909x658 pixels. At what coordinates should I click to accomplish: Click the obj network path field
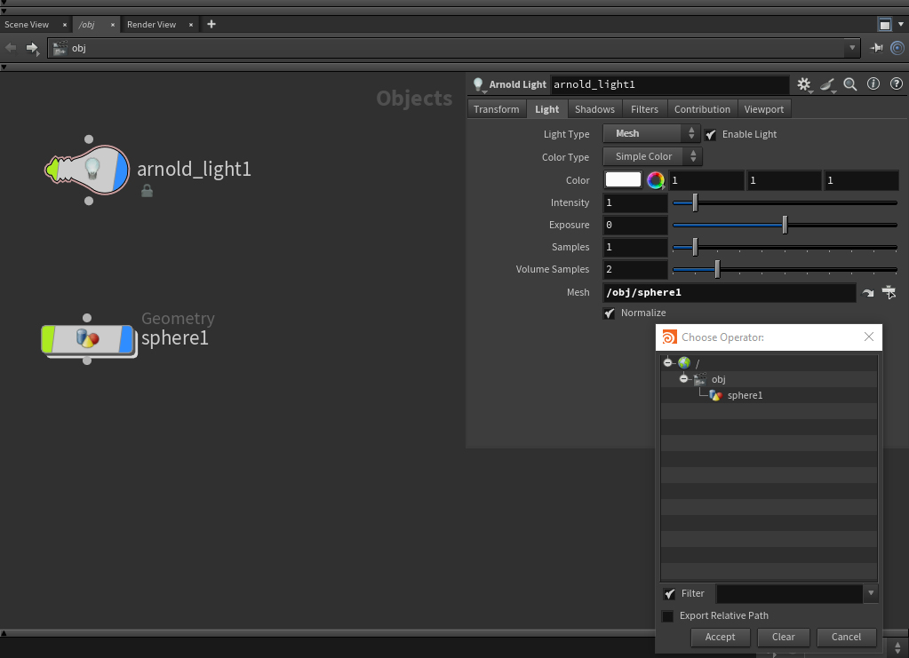coord(446,47)
